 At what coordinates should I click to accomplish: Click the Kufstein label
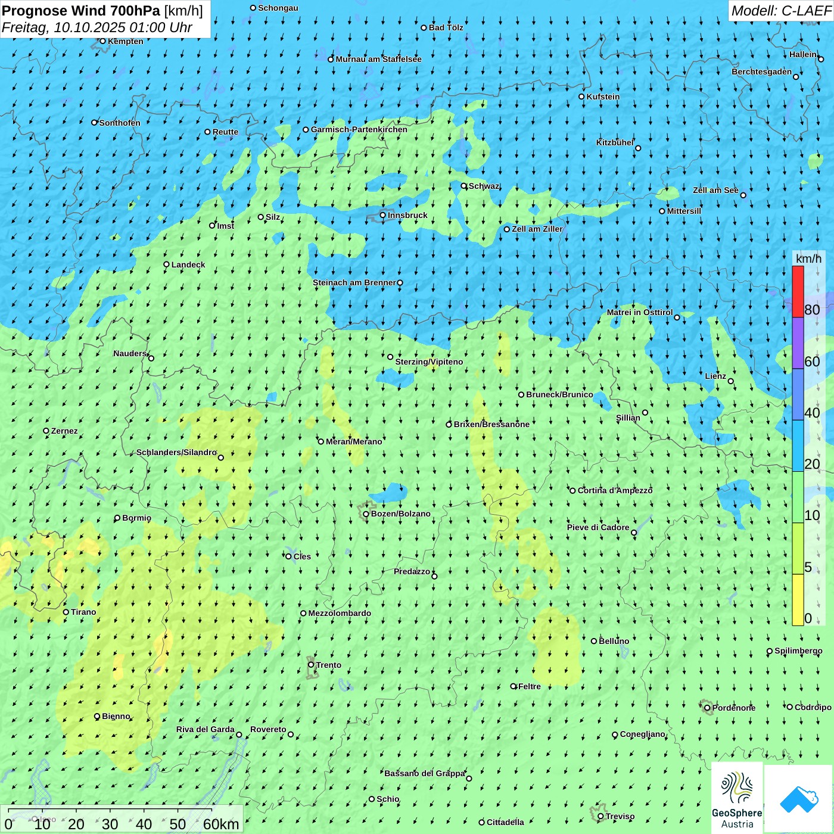(x=603, y=97)
